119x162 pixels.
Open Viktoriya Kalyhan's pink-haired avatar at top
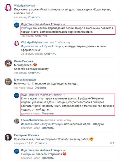click(x=8, y=7)
